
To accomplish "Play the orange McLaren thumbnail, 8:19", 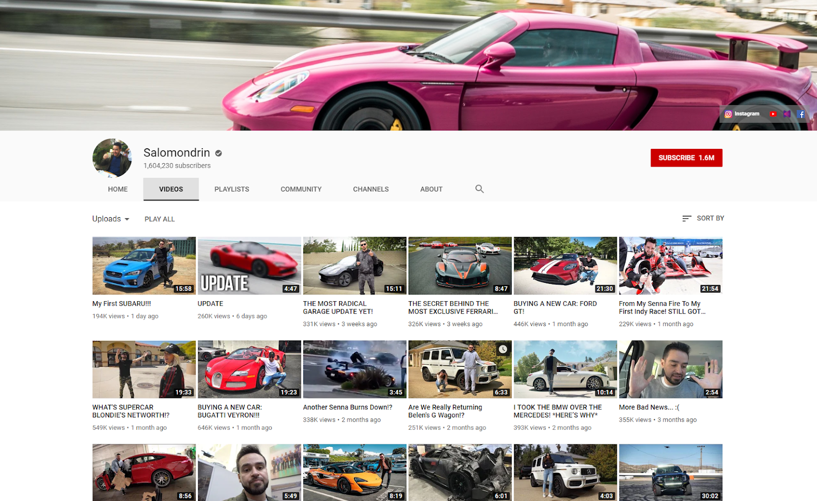I will tap(354, 472).
